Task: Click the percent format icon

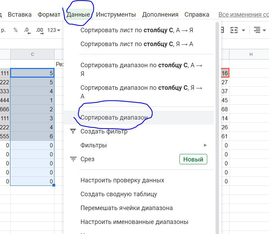Action: click(x=15, y=30)
